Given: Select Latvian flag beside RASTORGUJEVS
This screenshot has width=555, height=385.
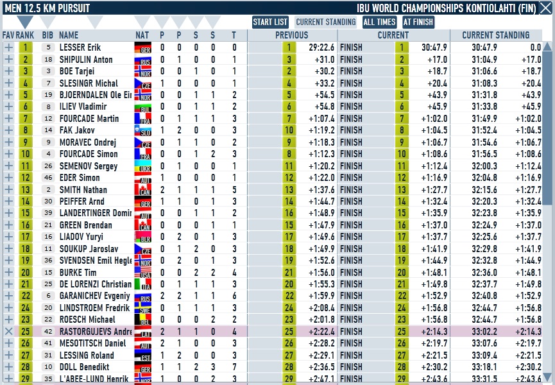Looking at the screenshot, I should [x=143, y=332].
